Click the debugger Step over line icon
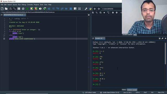 pos(53,9)
